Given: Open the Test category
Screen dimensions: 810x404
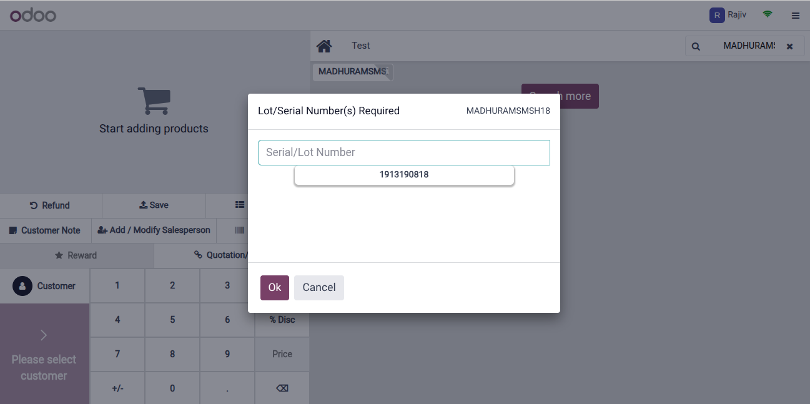Looking at the screenshot, I should point(360,46).
